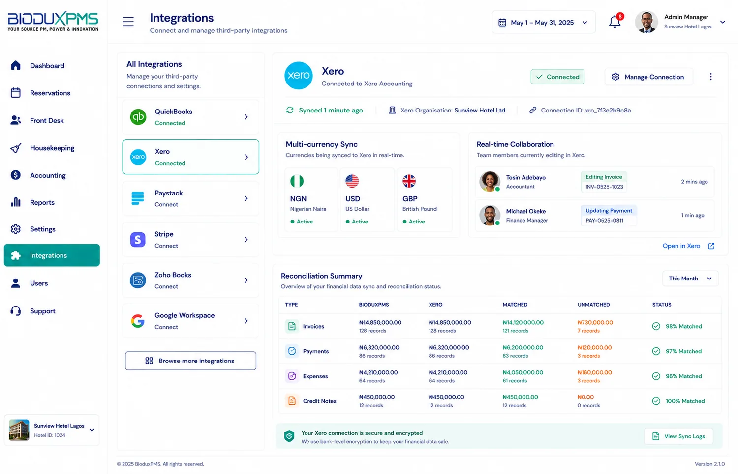The image size is (738, 474).
Task: Click the Users person icon
Action: coord(16,283)
